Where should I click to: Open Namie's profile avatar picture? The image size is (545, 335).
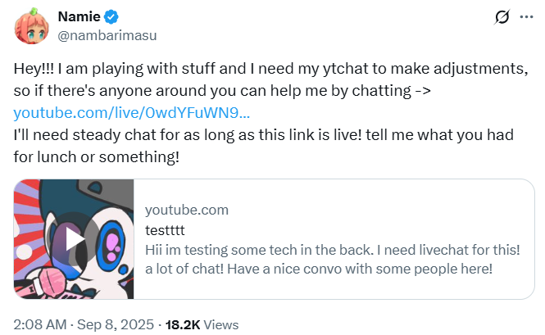point(33,26)
